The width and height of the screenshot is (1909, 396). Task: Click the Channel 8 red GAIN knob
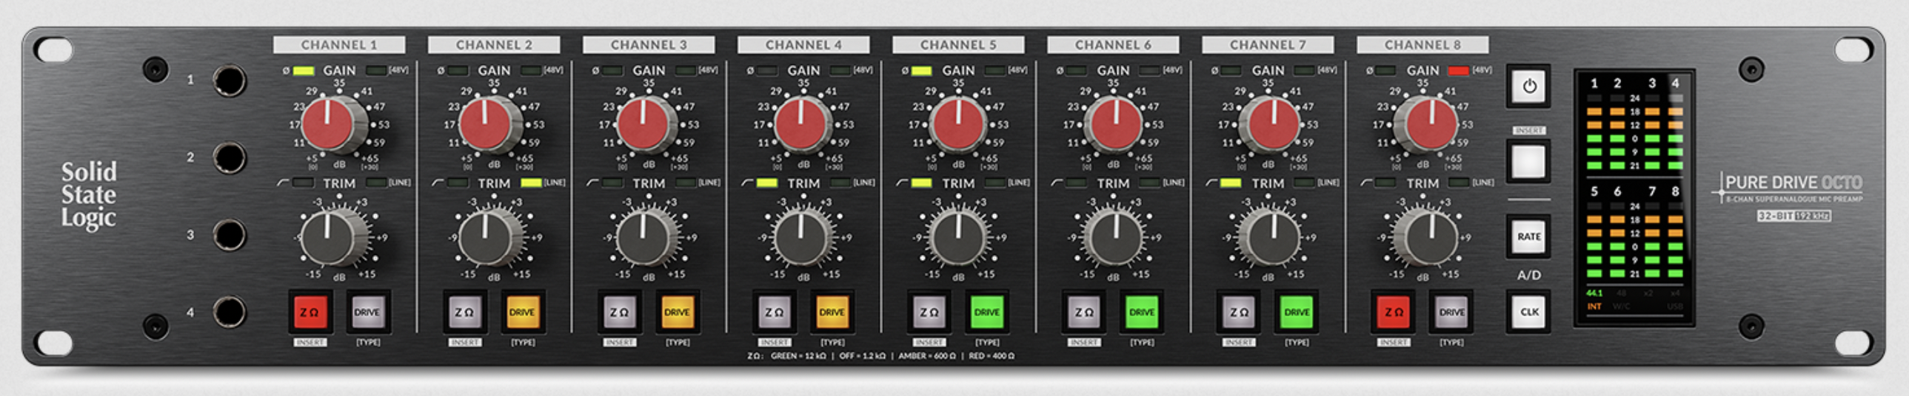point(1431,124)
